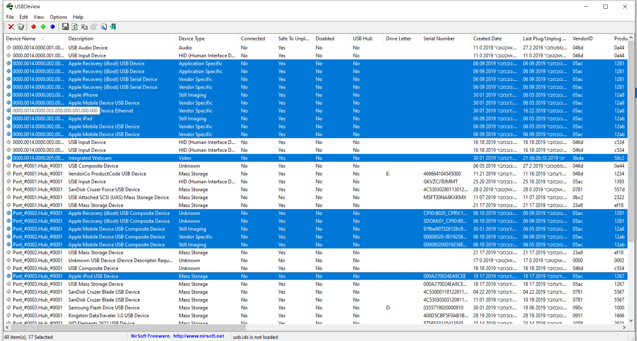Click the USBDeview app icon in title bar
637x341 pixels.
[x=10, y=6]
